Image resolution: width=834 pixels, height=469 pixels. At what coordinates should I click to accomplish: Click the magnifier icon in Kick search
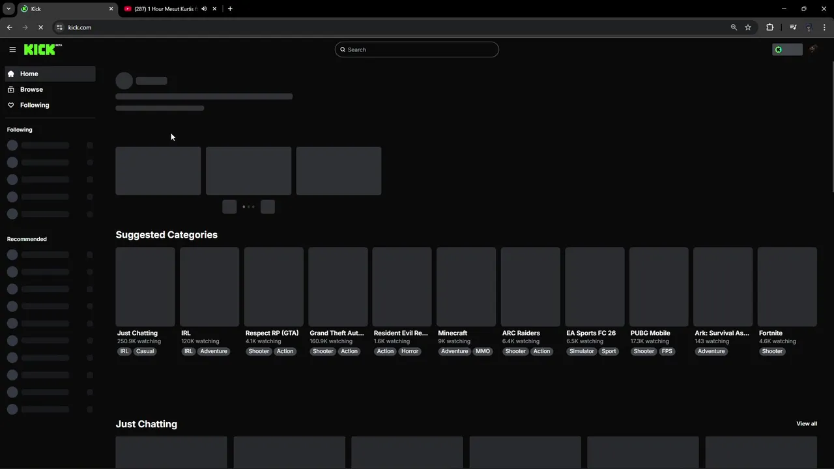tap(343, 50)
